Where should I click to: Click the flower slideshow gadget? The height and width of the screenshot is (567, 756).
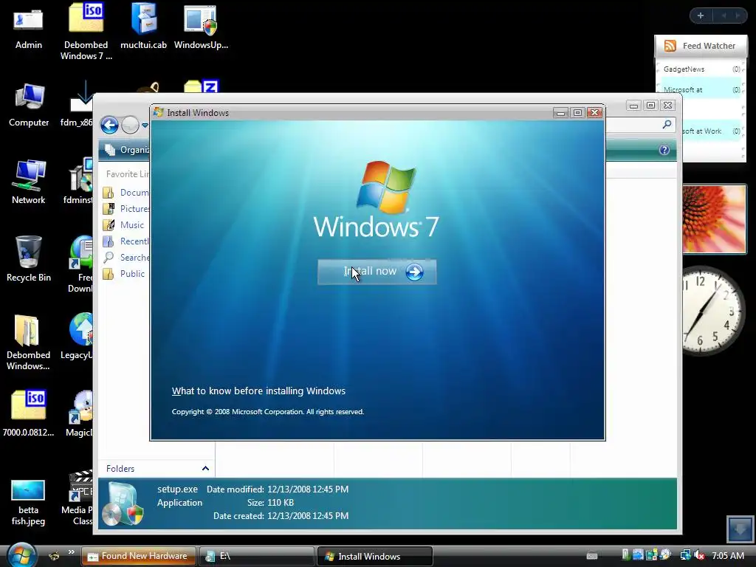pyautogui.click(x=714, y=219)
